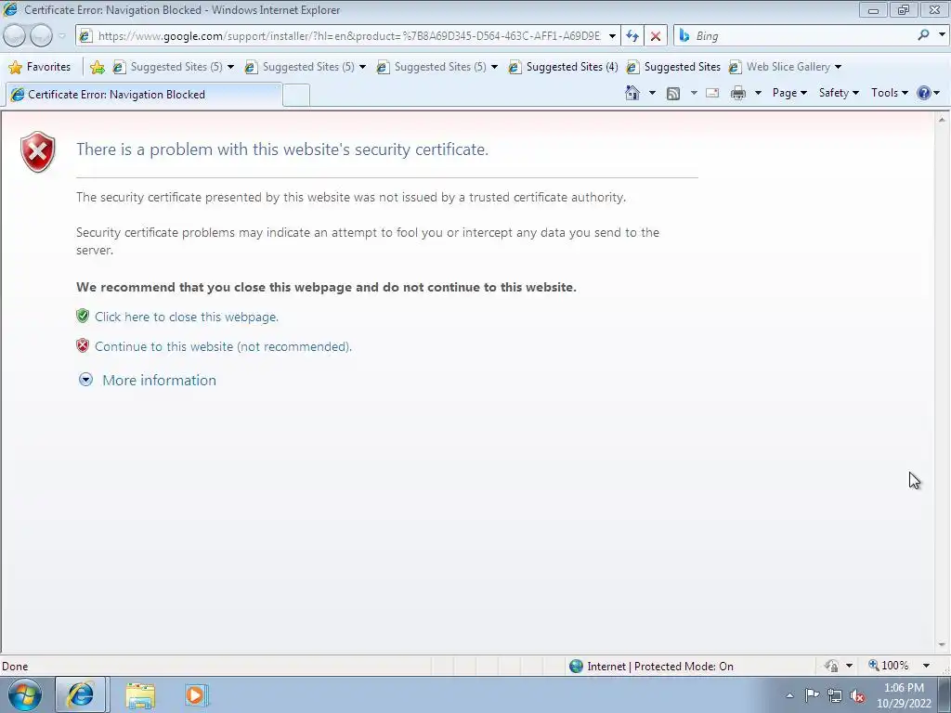Viewport: 951px width, 713px height.
Task: Expand the Web Slice Gallery dropdown arrow
Action: click(839, 67)
